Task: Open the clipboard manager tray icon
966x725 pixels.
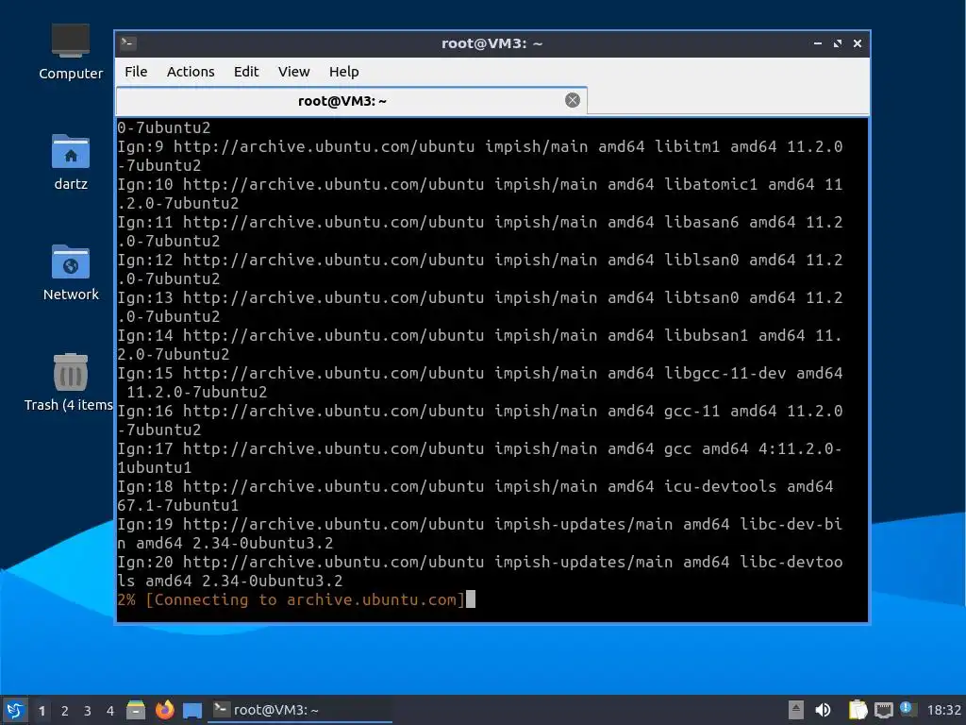Action: (858, 710)
